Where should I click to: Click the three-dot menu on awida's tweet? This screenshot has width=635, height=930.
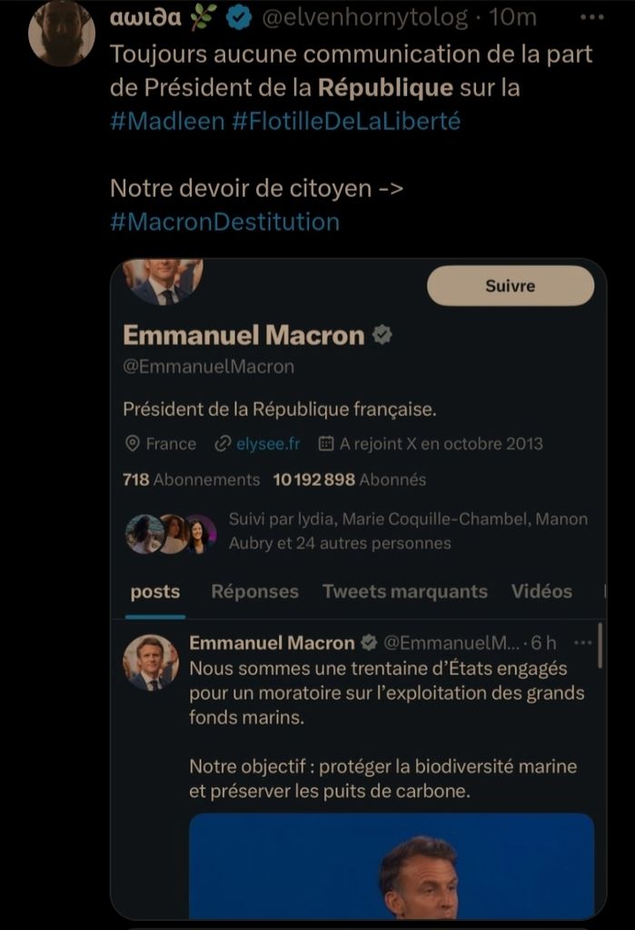click(x=590, y=17)
